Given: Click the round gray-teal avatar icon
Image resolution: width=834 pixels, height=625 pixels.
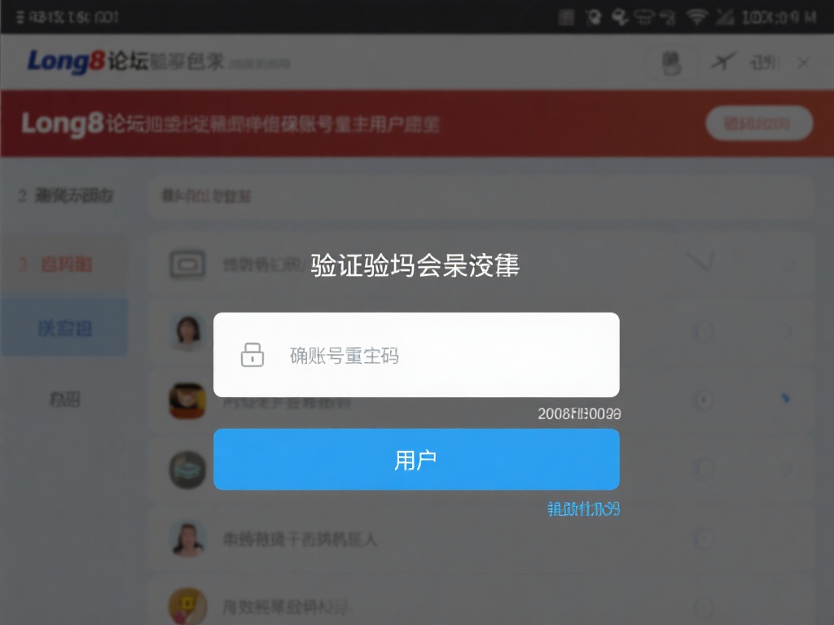Looking at the screenshot, I should 187,470.
